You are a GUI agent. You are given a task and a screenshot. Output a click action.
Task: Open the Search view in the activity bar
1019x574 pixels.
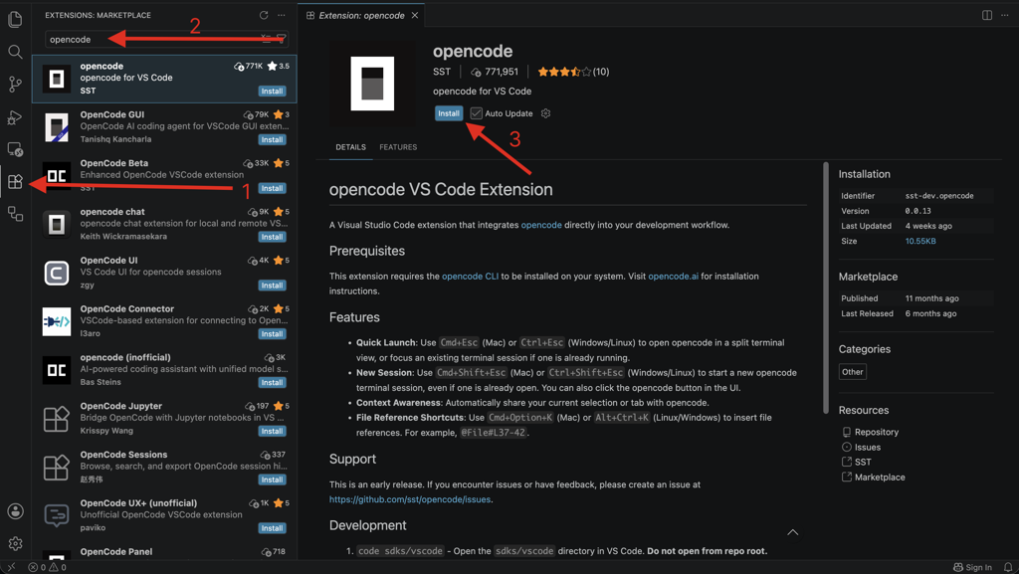click(15, 52)
